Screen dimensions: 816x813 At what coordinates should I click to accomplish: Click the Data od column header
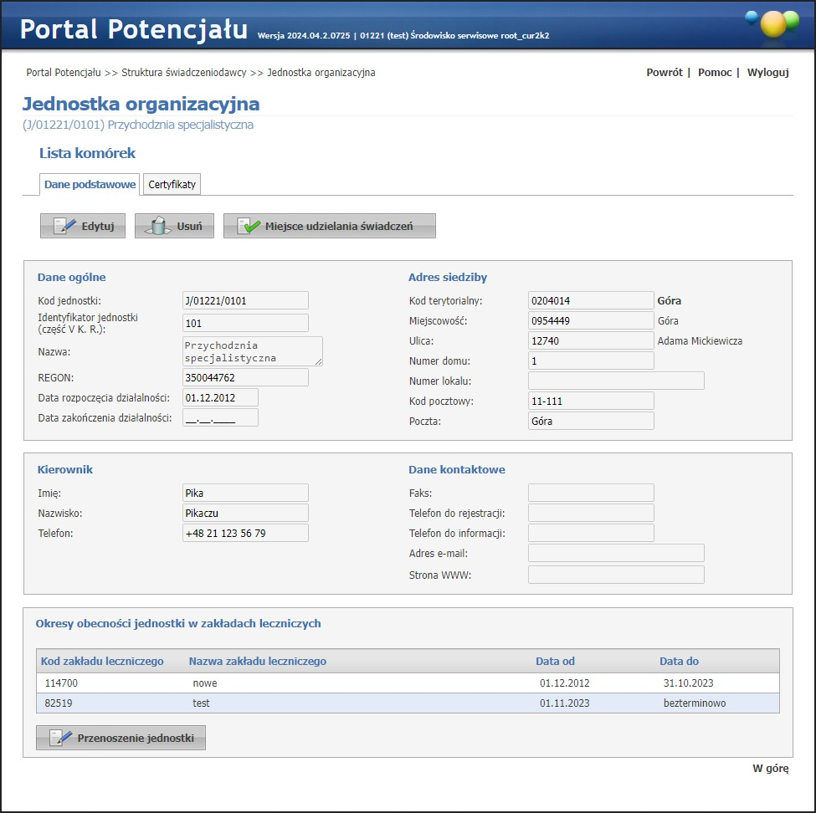tap(555, 661)
